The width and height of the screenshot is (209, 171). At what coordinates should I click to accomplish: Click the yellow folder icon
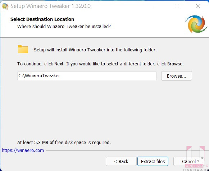point(23,49)
